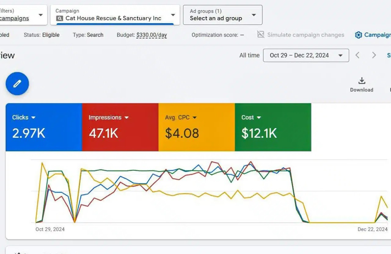Click the search campaign magnifier icon

click(60, 18)
